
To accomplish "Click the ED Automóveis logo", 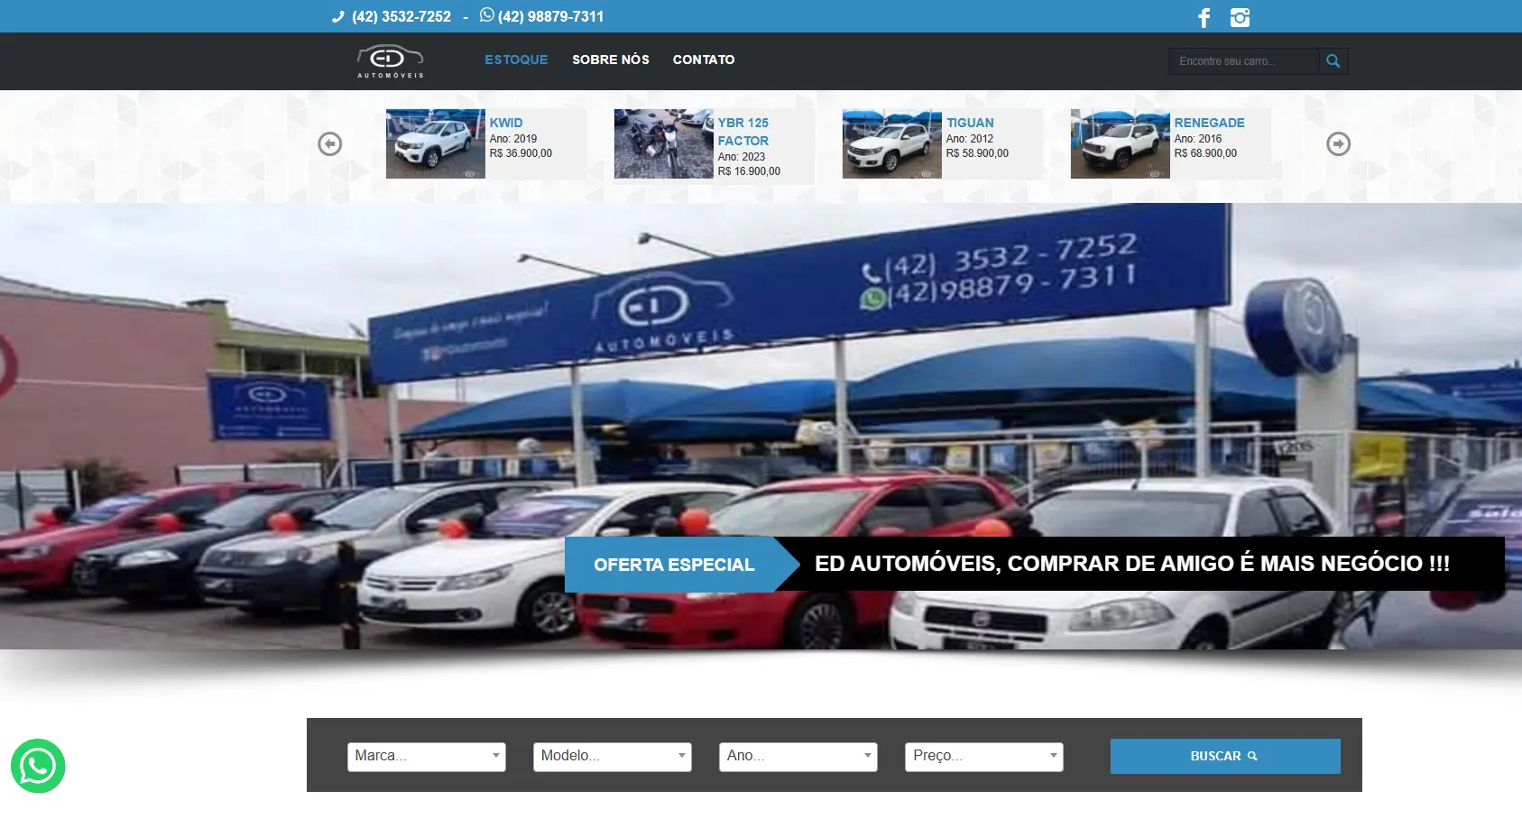I will 391,60.
